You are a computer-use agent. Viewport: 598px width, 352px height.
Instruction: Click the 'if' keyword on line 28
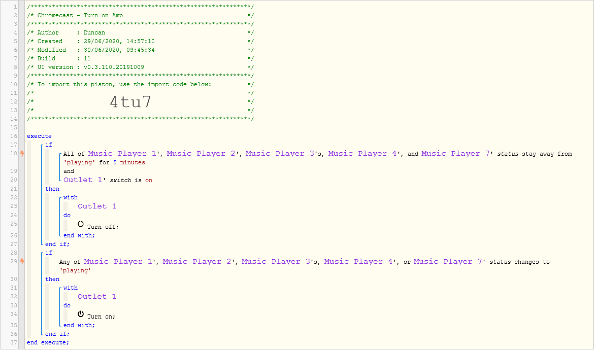pos(49,253)
